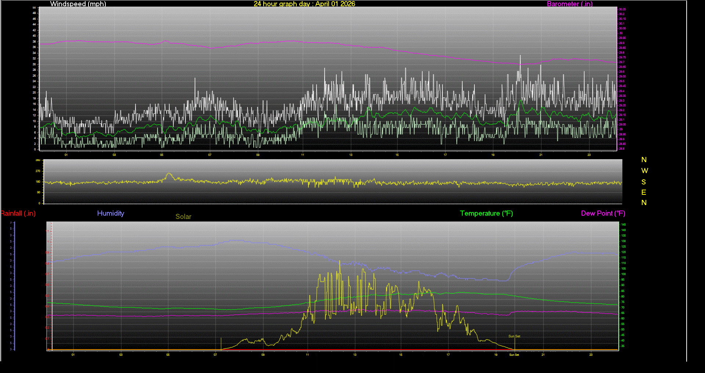Select the Rainfall (.in) legend
Viewport: 705px width, 373px height.
pyautogui.click(x=18, y=213)
